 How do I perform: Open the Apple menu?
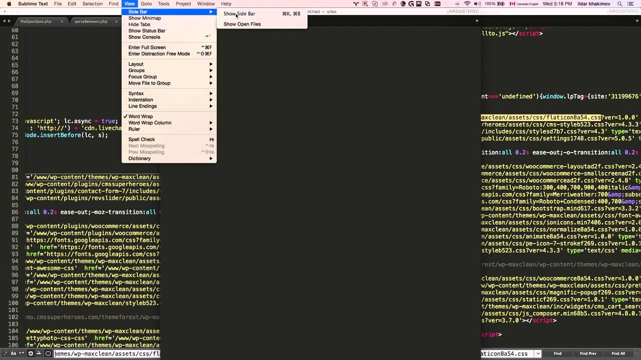click(8, 3)
